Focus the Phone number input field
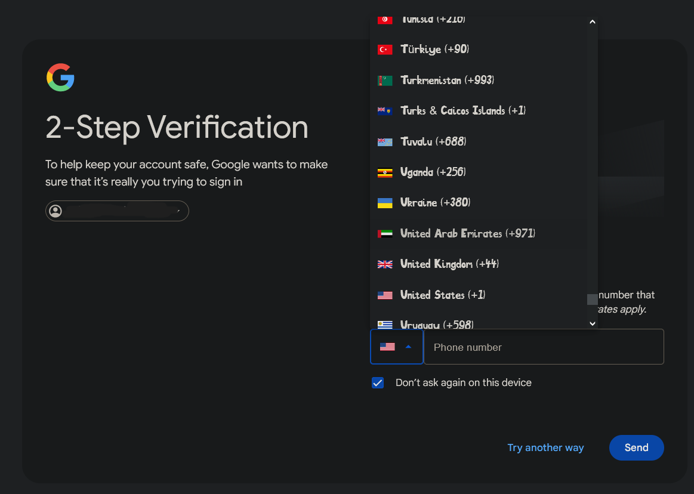This screenshot has width=694, height=494. click(x=543, y=347)
